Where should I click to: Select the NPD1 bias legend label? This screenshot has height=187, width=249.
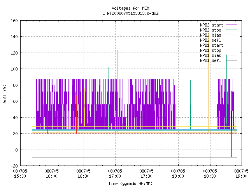(210, 55)
